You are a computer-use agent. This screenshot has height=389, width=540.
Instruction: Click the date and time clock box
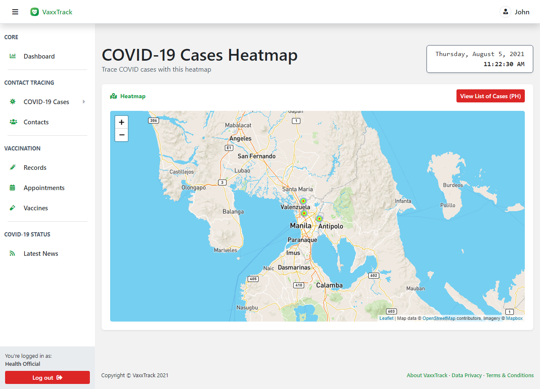click(480, 59)
